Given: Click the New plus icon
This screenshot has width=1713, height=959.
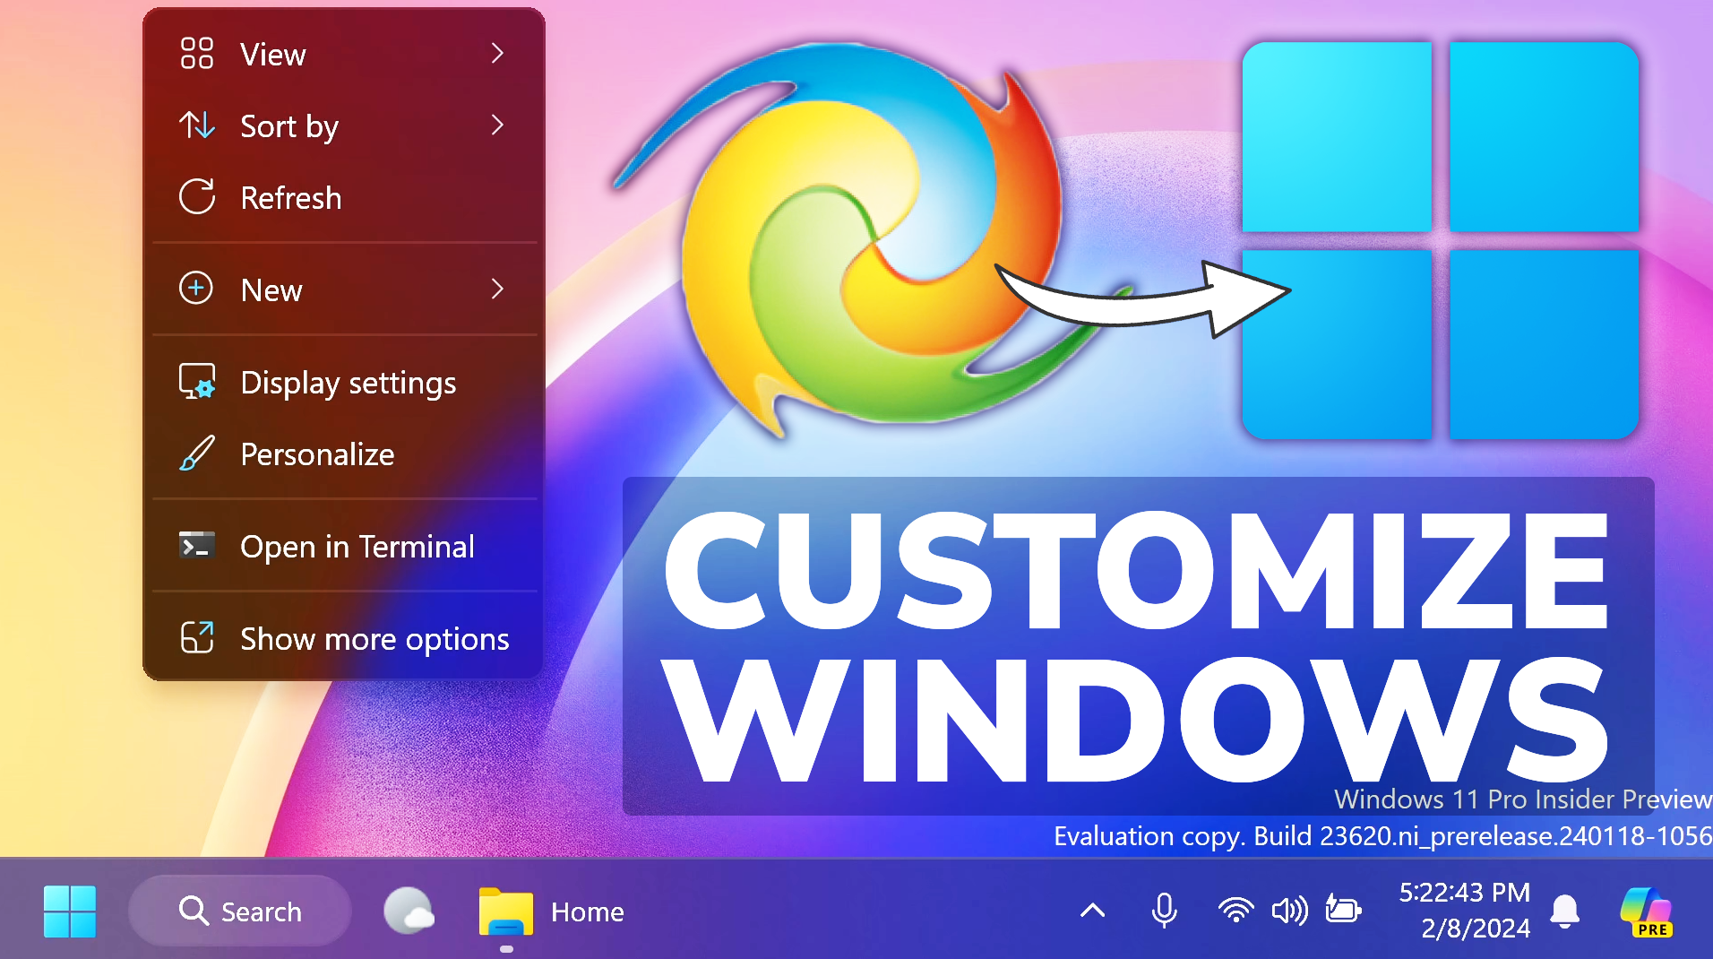Looking at the screenshot, I should click(x=197, y=289).
